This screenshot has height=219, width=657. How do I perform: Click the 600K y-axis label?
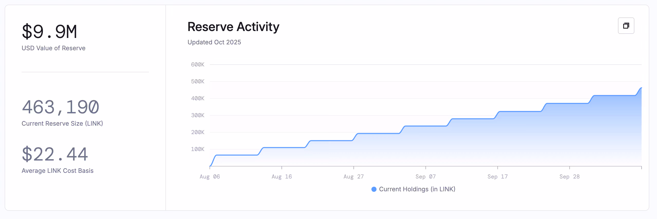198,65
